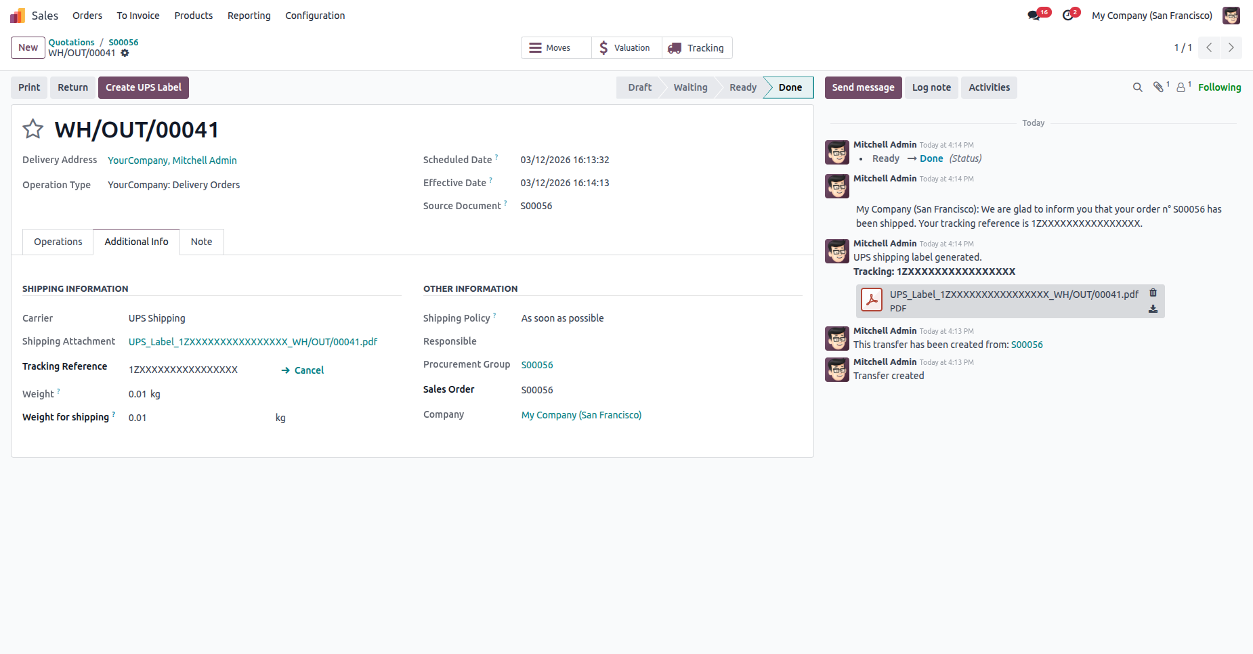Open the conversations chat icon
The image size is (1253, 654).
[x=1034, y=16]
